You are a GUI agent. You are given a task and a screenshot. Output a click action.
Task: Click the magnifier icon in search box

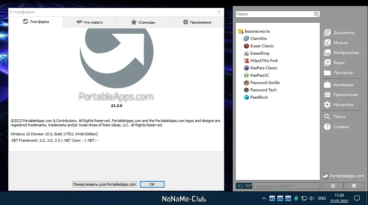(316, 14)
